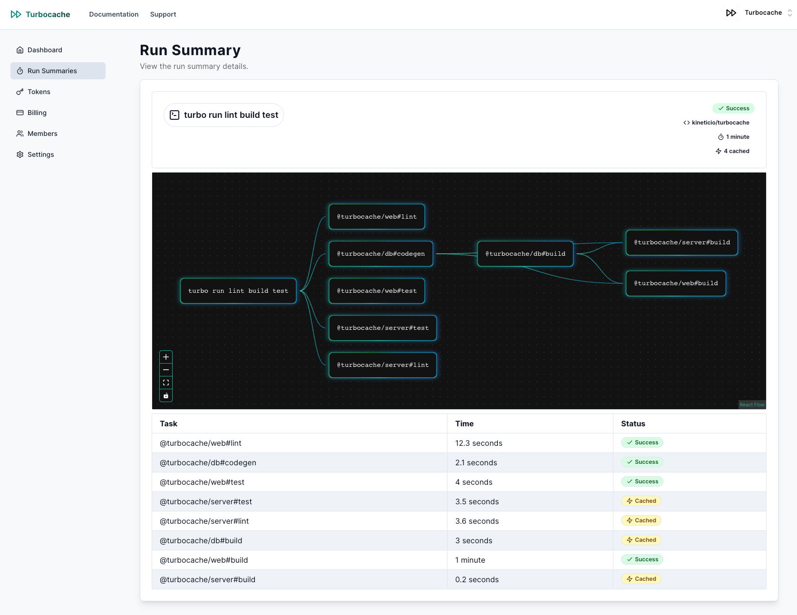The image size is (797, 615).
Task: Open Support in top navigation
Action: [x=163, y=14]
